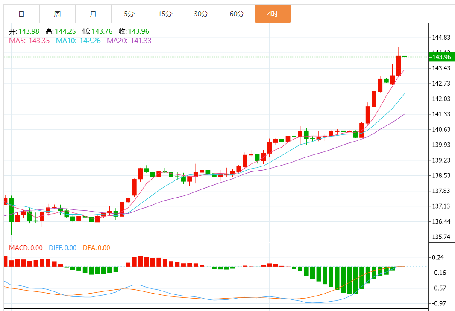Click the 139.93 price axis label

pos(441,145)
